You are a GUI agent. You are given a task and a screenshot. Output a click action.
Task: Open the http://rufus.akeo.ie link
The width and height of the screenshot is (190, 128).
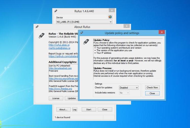(59, 45)
